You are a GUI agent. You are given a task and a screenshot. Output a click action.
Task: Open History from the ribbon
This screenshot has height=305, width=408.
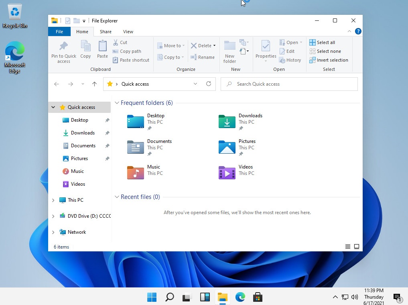pyautogui.click(x=290, y=60)
